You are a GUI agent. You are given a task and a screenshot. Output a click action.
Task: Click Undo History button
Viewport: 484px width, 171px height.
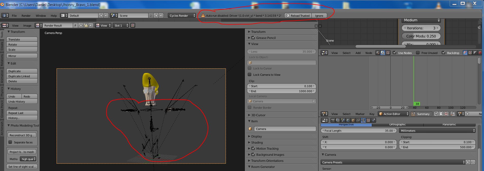pos(22,101)
